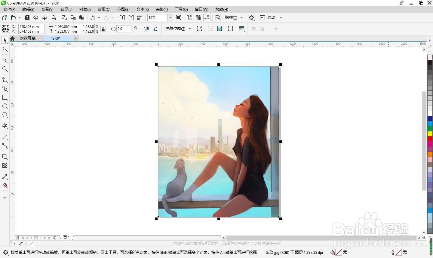Click the Home icon on the tab bar
Image resolution: width=433 pixels, height=258 pixels.
point(12,38)
